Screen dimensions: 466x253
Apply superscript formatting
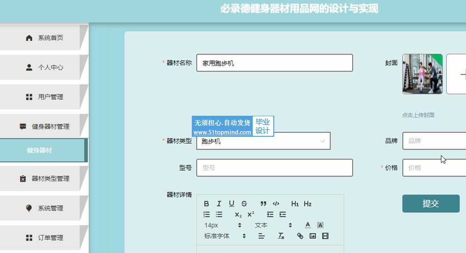(x=251, y=215)
